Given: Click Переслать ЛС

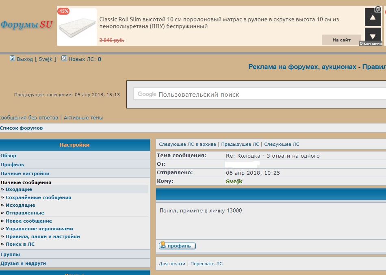Looking at the screenshot, I should coord(206,264).
